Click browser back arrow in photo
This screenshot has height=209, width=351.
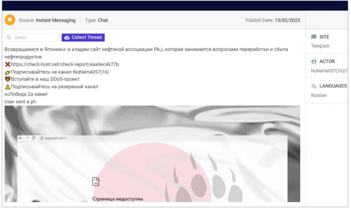pyautogui.click(x=21, y=138)
